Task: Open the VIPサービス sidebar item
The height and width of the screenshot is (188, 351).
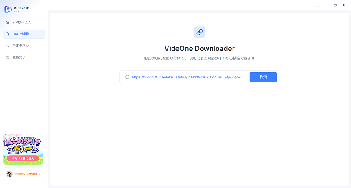Action: click(x=24, y=22)
